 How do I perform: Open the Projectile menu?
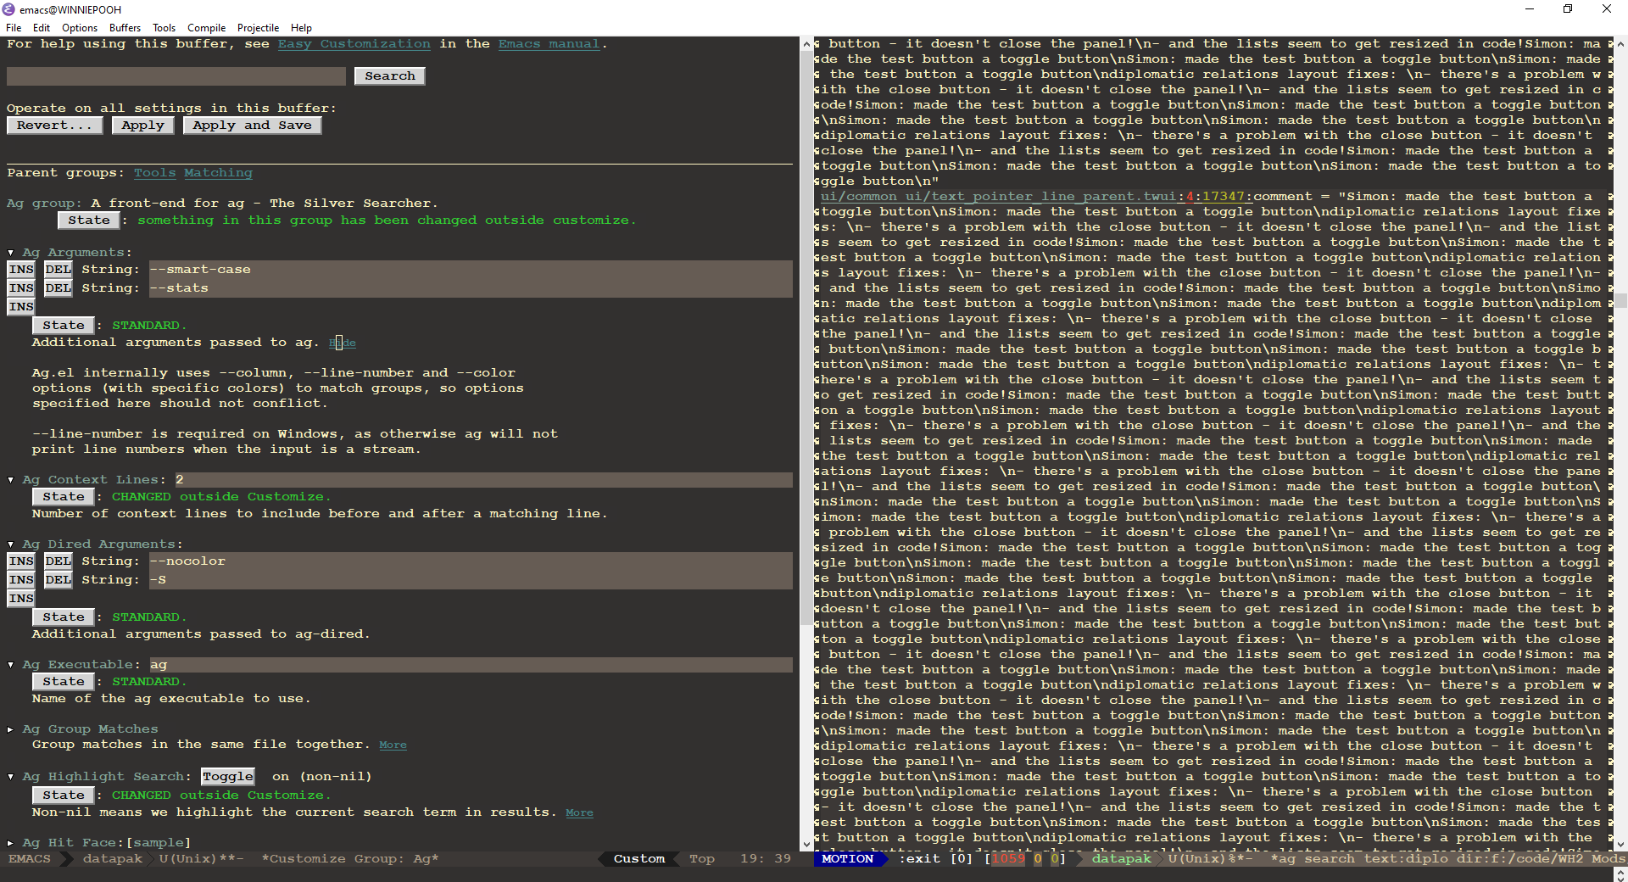tap(258, 28)
